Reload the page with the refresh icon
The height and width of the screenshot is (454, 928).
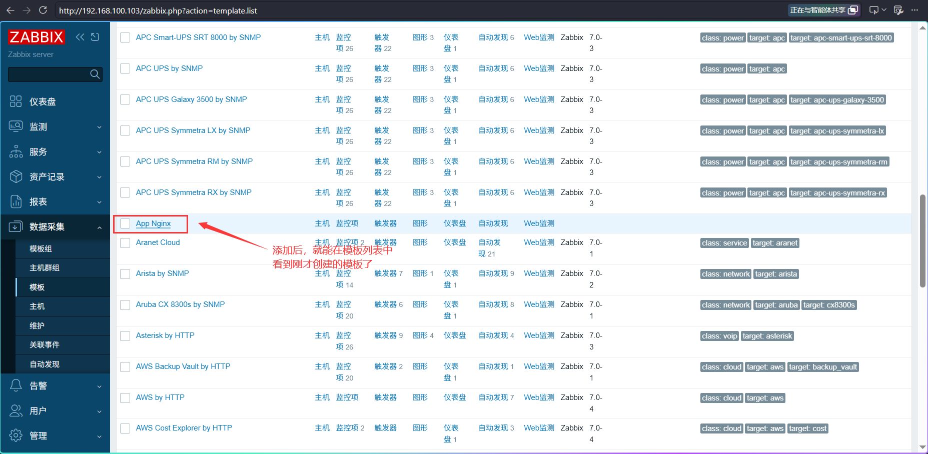pyautogui.click(x=43, y=10)
